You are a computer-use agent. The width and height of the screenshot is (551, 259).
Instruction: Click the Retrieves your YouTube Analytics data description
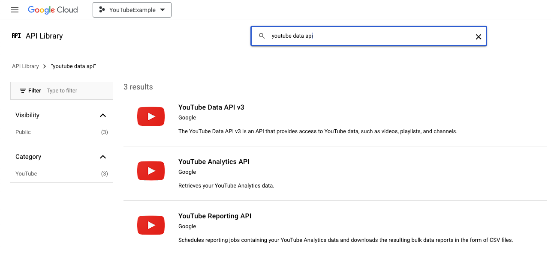pos(226,186)
